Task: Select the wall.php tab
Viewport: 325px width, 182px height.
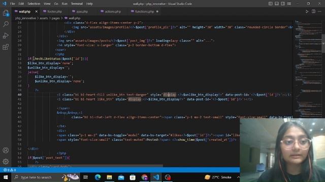Action: coord(24,12)
